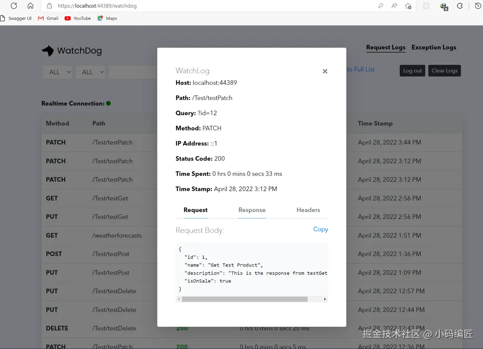Click the WatchDog dog logo
Screen dimensions: 483x349
[x=48, y=51]
